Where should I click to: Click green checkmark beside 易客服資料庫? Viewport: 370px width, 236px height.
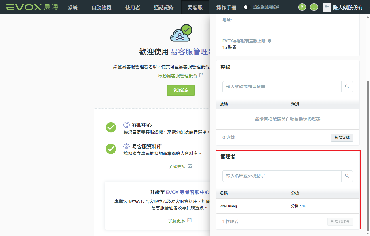(x=111, y=149)
